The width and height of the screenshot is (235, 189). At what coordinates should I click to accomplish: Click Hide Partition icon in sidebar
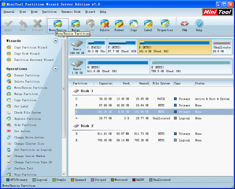9,125
